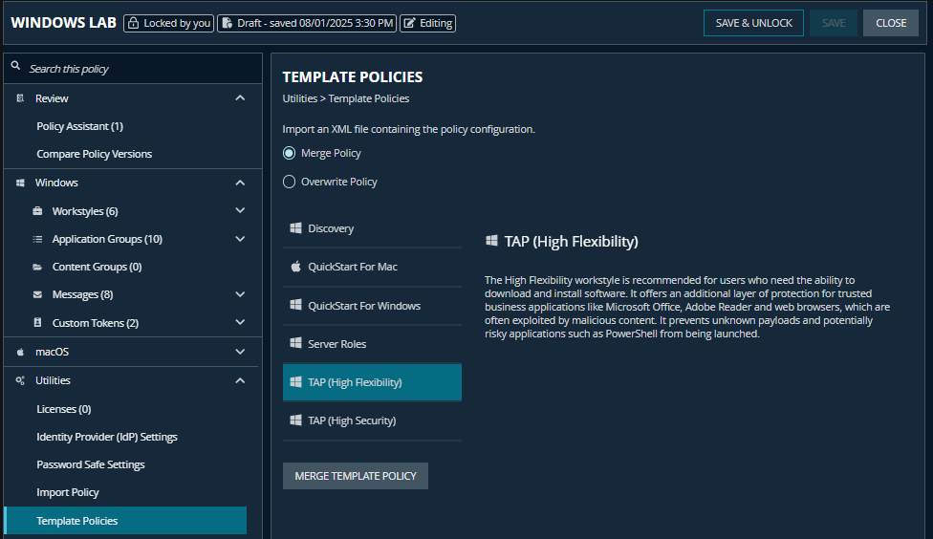Collapse the Windows section chevron
The height and width of the screenshot is (539, 933).
pyautogui.click(x=240, y=183)
